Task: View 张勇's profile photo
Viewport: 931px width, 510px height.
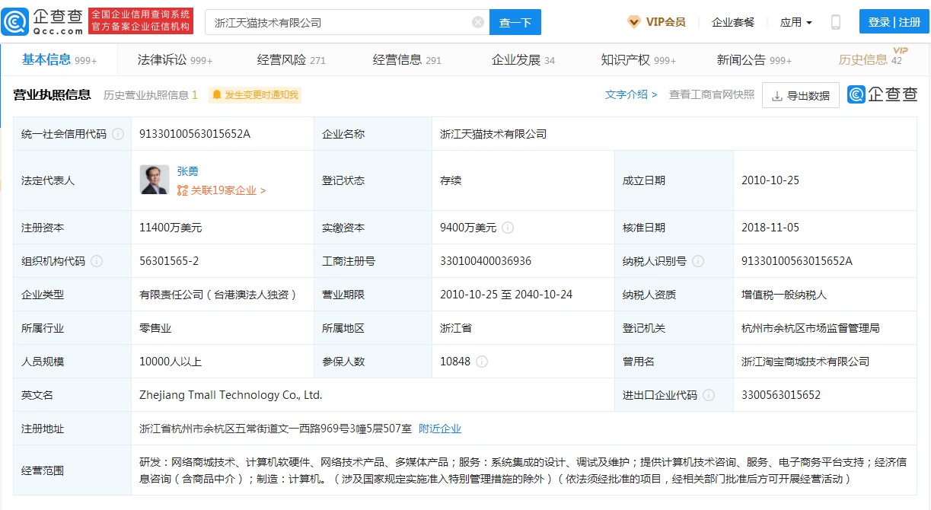Action: coord(155,180)
